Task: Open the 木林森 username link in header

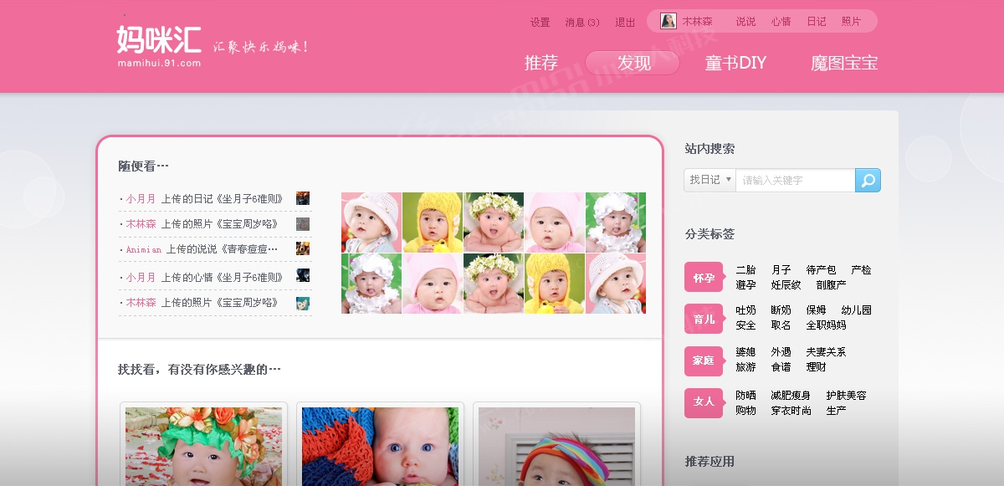Action: (698, 22)
